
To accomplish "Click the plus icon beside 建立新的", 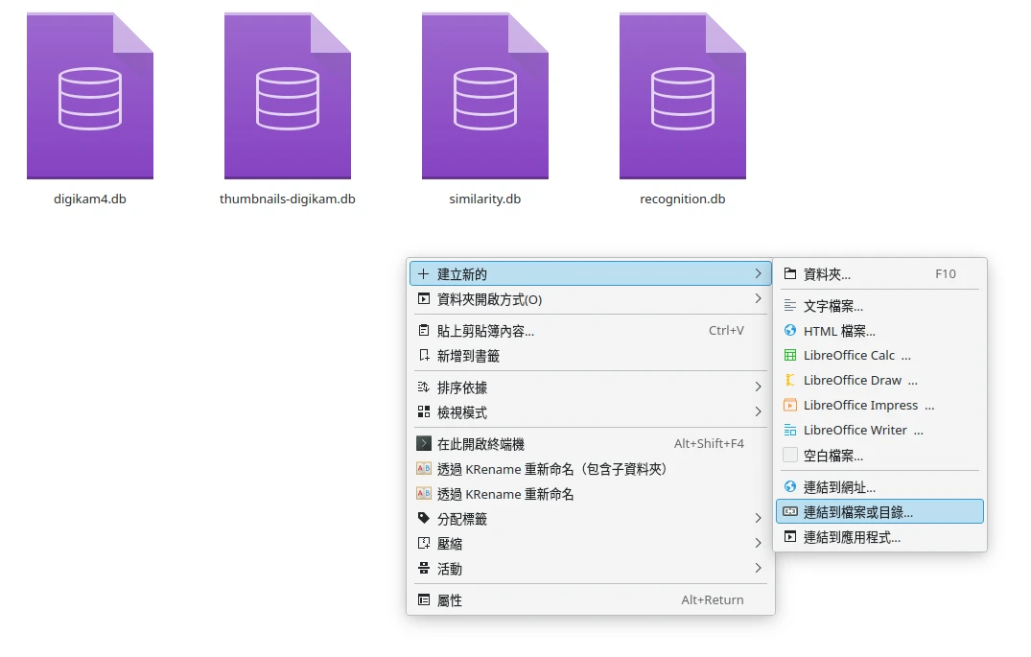I will (x=424, y=273).
